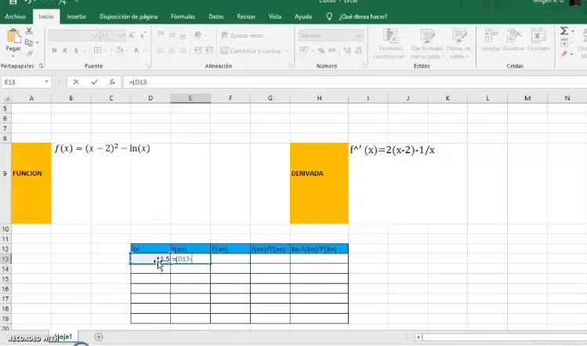Add a new sheet with plus button
Screen dimensions: 587x346
coord(99,337)
